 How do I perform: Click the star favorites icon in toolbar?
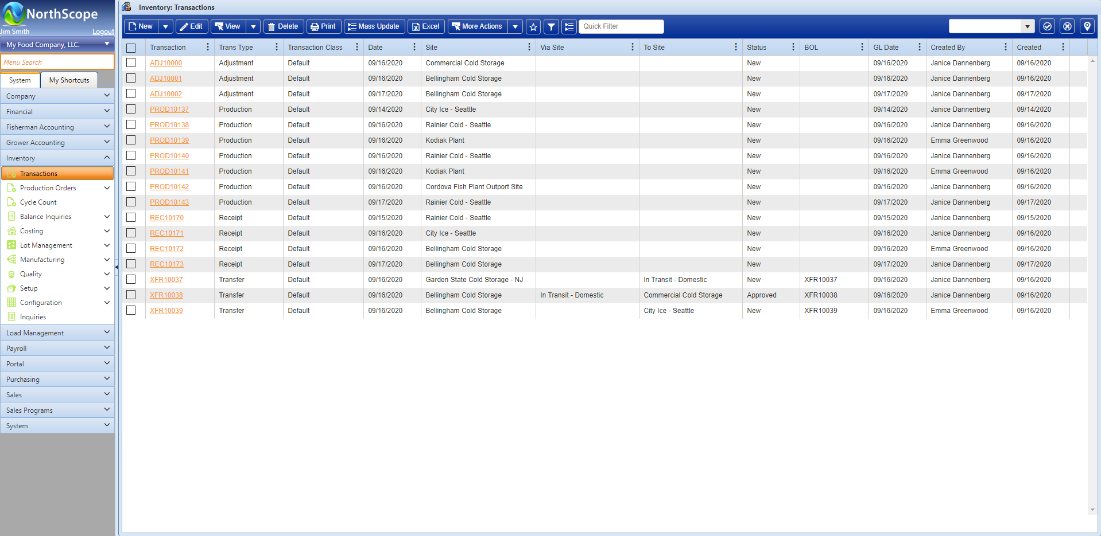point(533,27)
